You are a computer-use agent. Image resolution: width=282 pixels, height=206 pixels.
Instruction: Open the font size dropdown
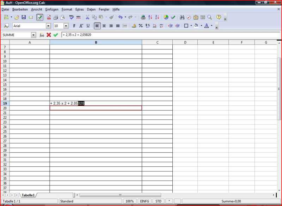point(66,26)
